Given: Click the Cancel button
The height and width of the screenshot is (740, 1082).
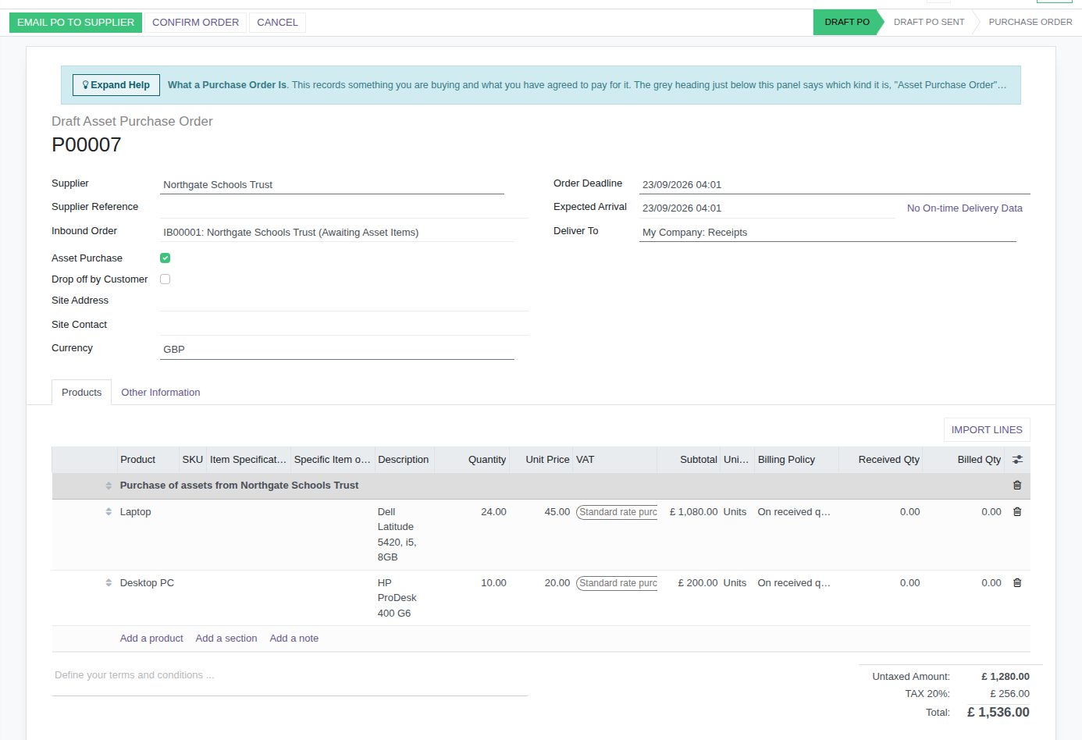Looking at the screenshot, I should pos(277,23).
